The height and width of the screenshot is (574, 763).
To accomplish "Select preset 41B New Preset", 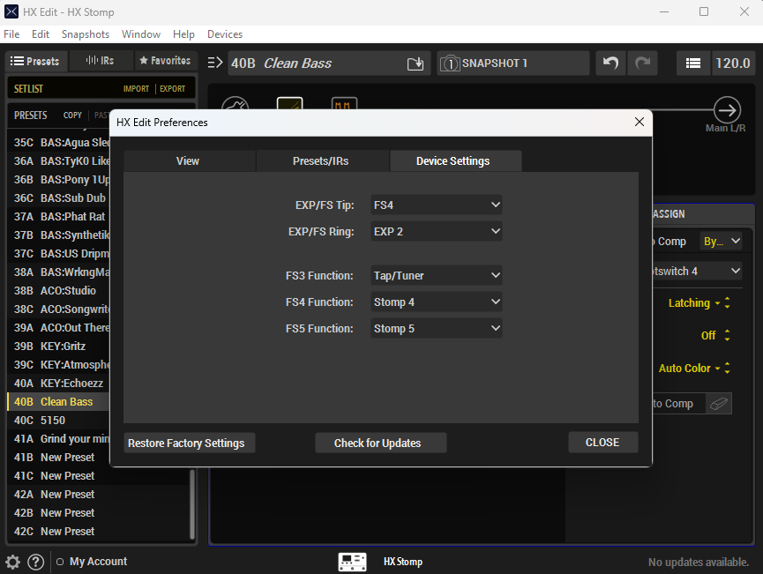I will 58,458.
